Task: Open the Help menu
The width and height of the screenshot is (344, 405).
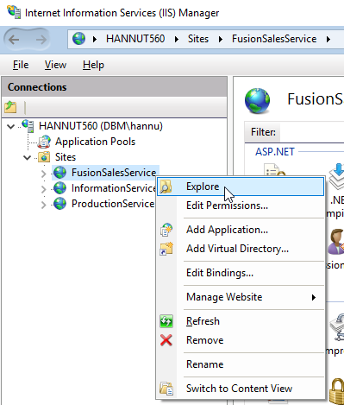Action: (x=93, y=65)
